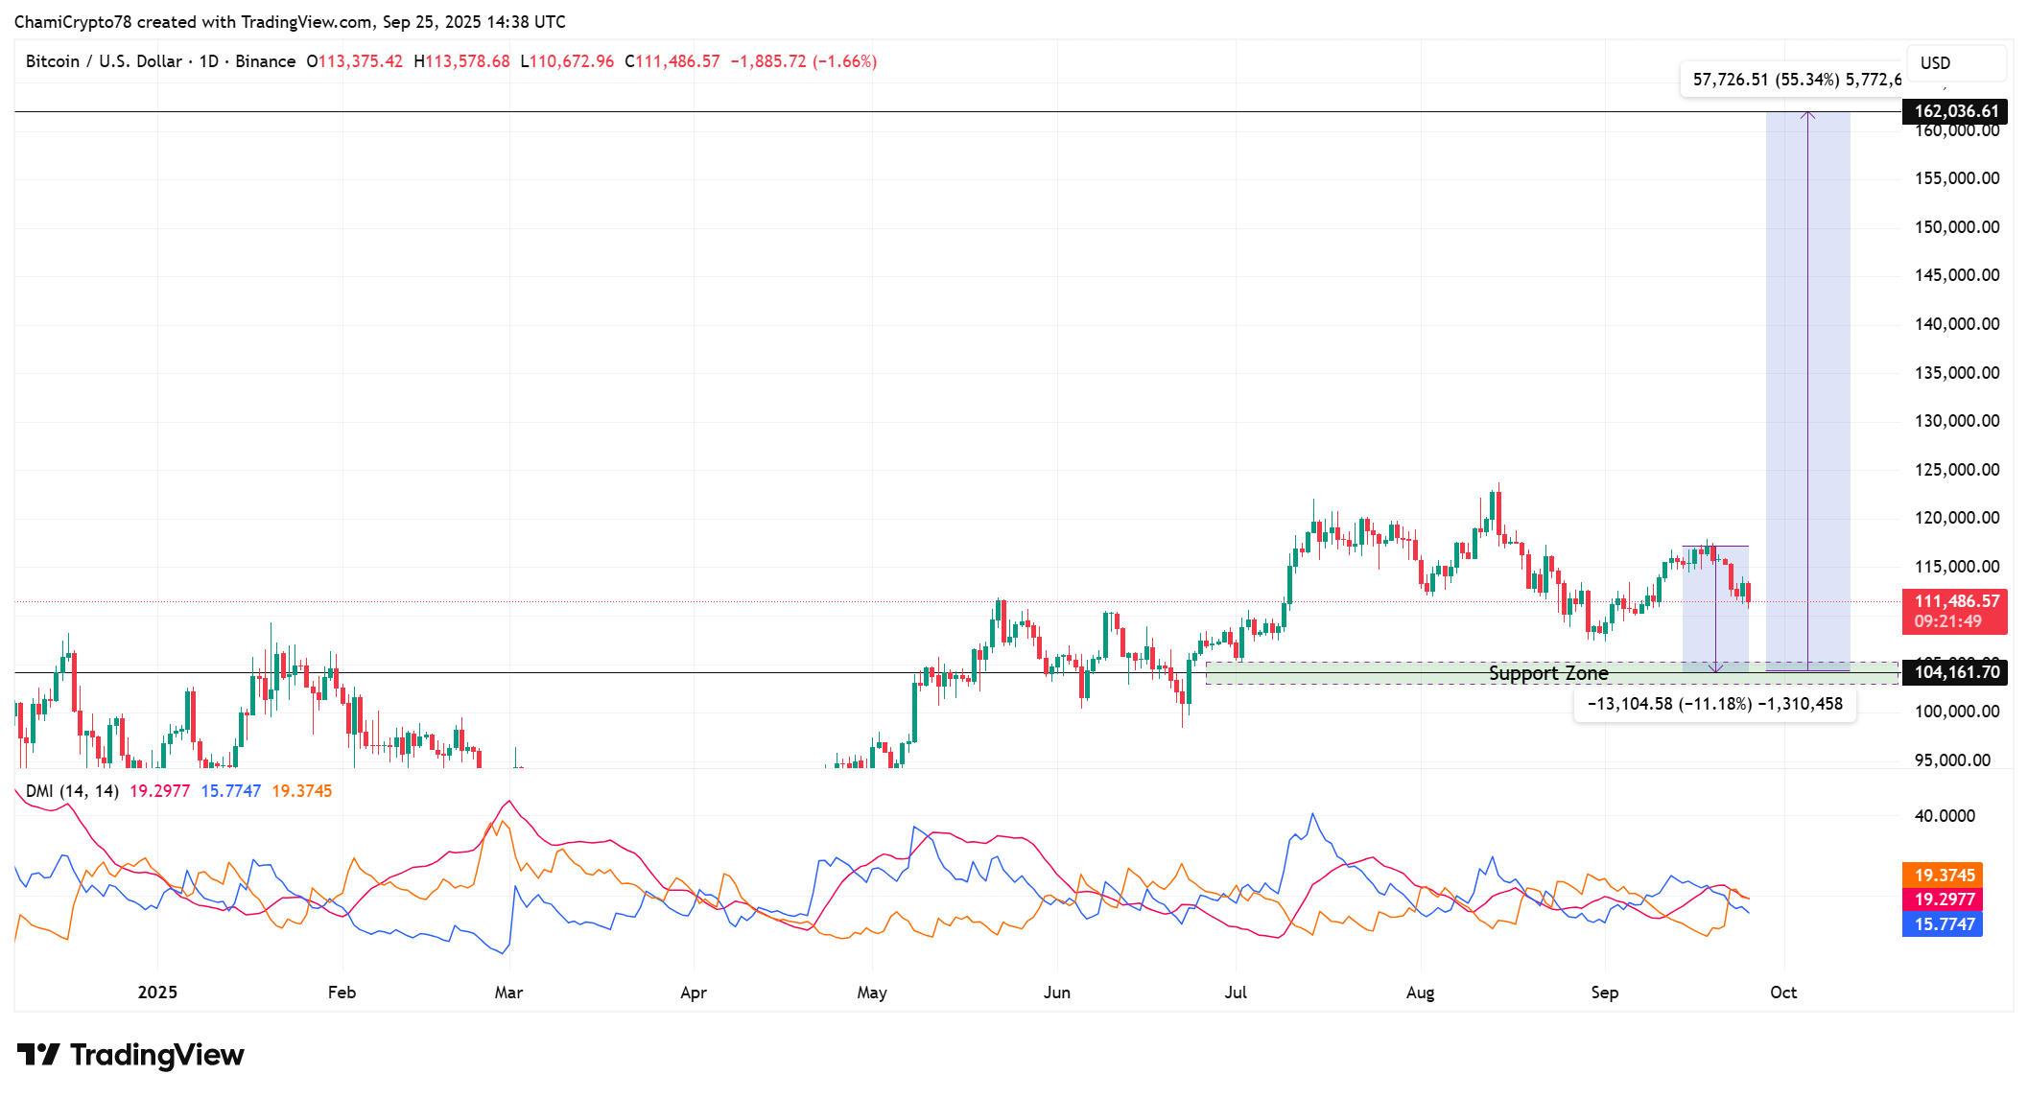Image resolution: width=2028 pixels, height=1098 pixels.
Task: Click the upward arrowhead at the 162,036 target
Action: click(x=1807, y=116)
